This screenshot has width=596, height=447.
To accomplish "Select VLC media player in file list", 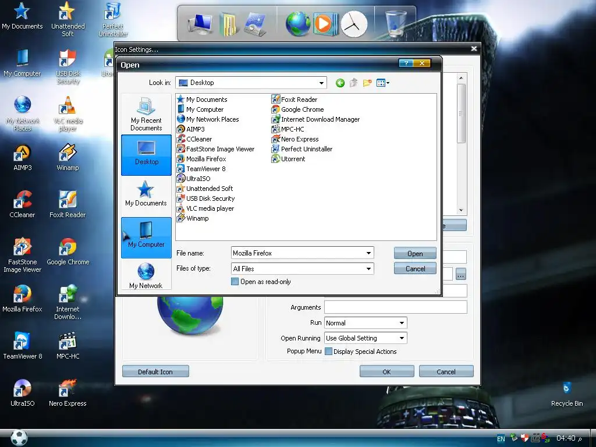I will point(205,208).
